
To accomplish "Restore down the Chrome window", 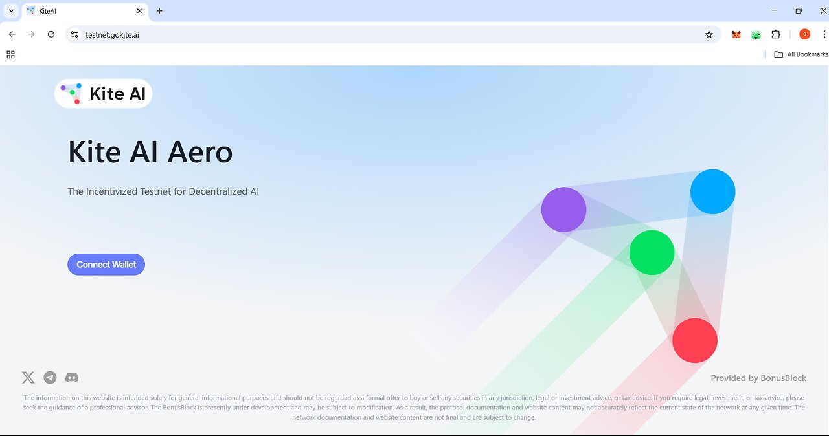I will [799, 10].
